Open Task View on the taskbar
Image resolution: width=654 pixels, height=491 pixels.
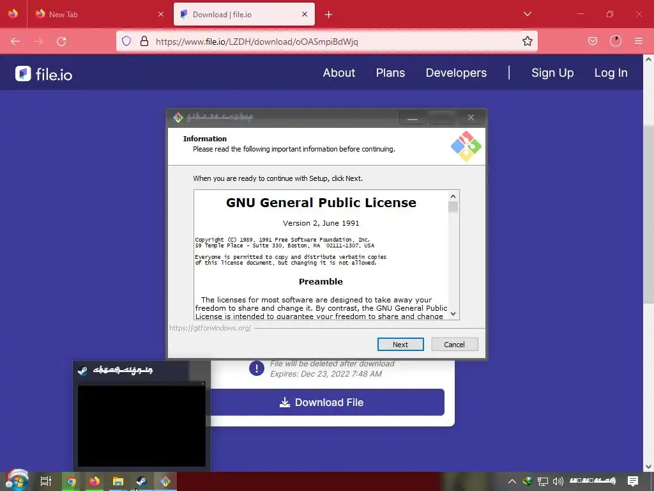coord(46,481)
